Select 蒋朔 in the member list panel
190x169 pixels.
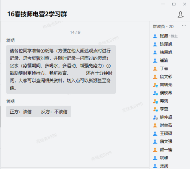point(164,101)
